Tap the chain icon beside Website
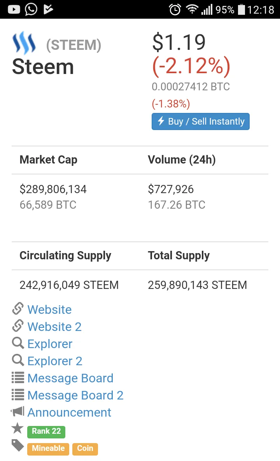 tap(18, 309)
